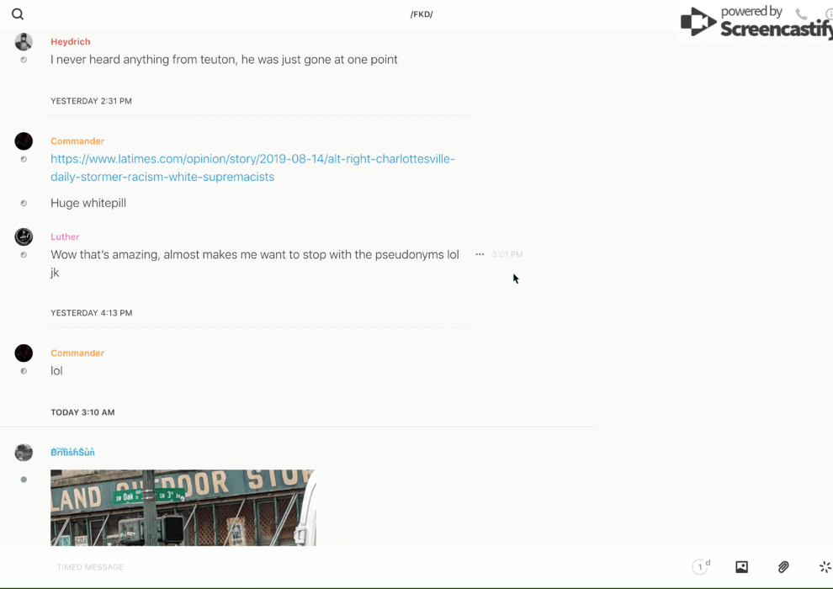833x589 pixels.
Task: Click Heydrich's profile avatar
Action: (24, 42)
